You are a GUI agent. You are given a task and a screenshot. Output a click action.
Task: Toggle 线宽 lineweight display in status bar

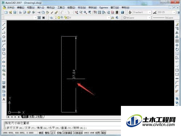[98, 133]
